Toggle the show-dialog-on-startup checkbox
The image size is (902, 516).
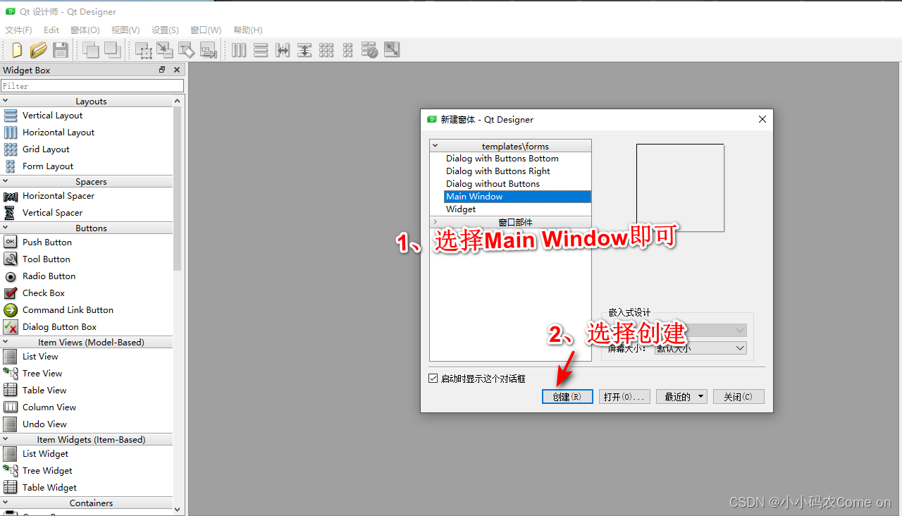pos(433,379)
